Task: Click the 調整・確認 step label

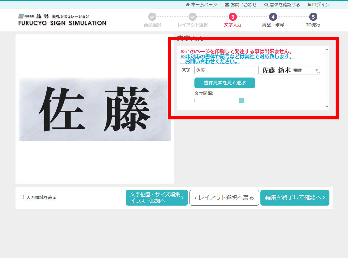Action: pos(273,25)
